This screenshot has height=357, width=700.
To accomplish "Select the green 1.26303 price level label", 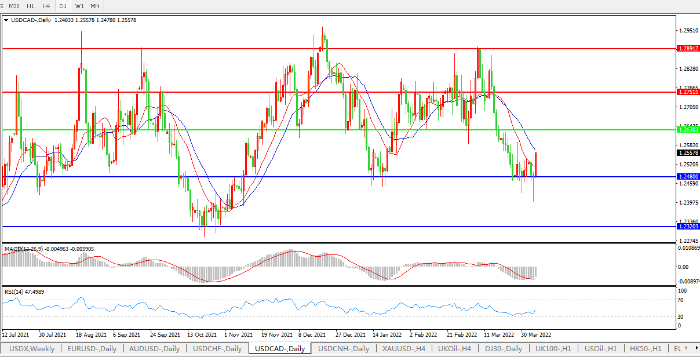I will point(688,130).
